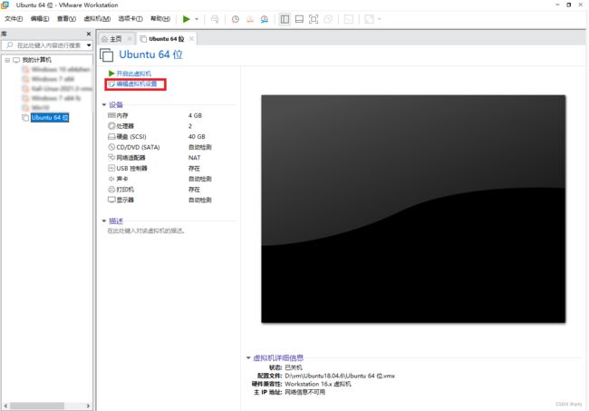The image size is (589, 411).
Task: Open the 虚拟机 menu
Action: coord(97,19)
